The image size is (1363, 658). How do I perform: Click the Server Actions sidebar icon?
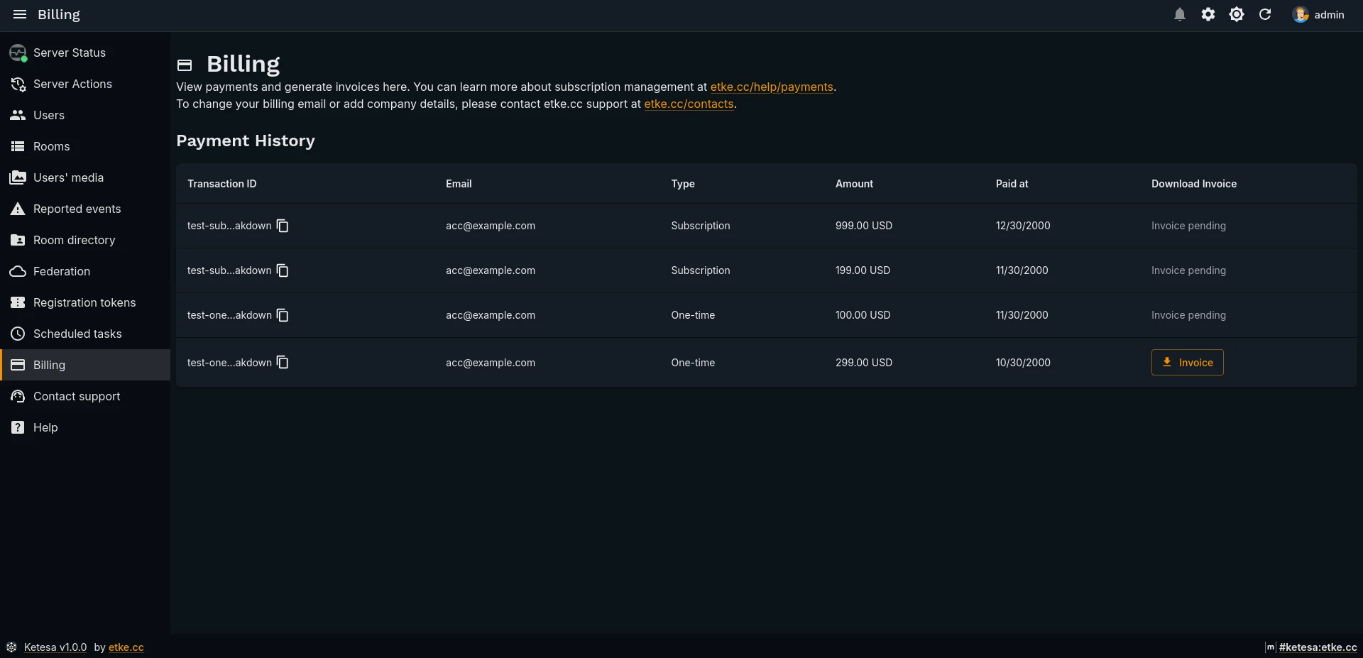[x=18, y=84]
